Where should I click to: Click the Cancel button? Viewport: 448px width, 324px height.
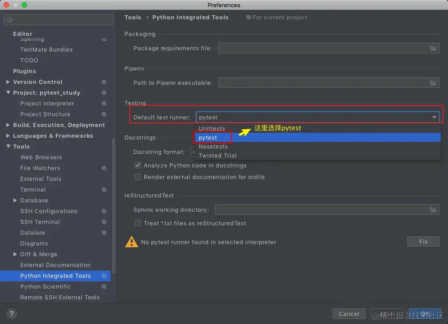click(x=349, y=314)
